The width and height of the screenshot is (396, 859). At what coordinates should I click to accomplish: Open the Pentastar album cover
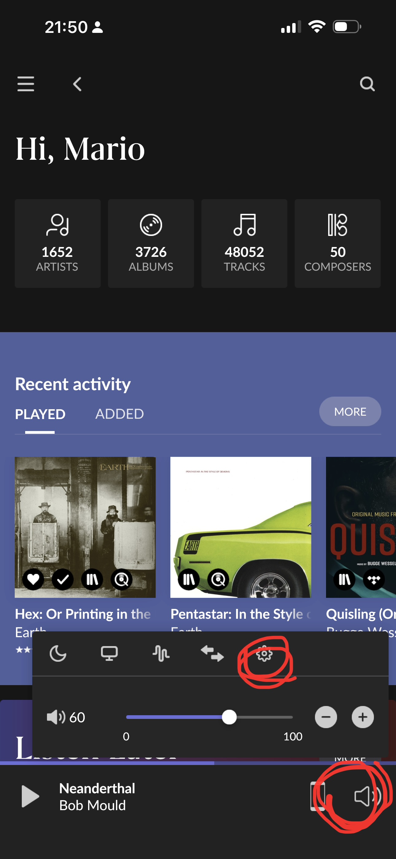[241, 527]
